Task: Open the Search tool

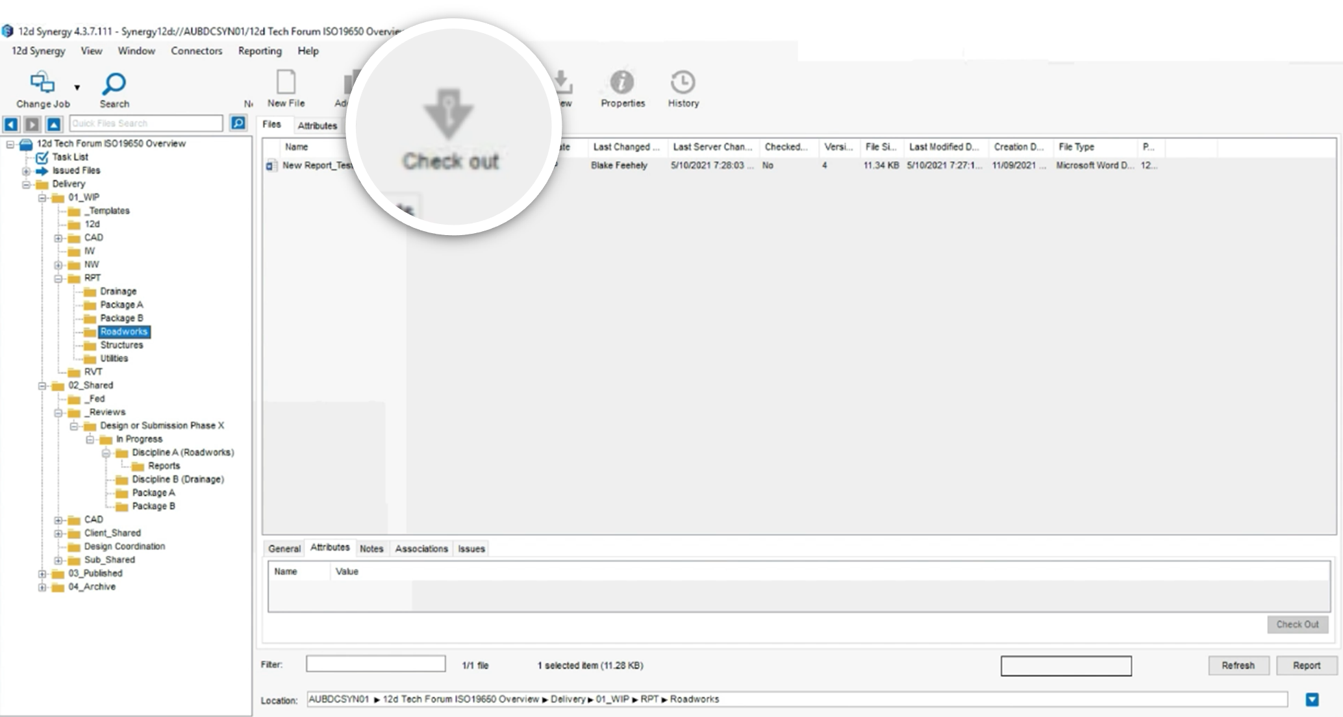Action: (x=114, y=90)
